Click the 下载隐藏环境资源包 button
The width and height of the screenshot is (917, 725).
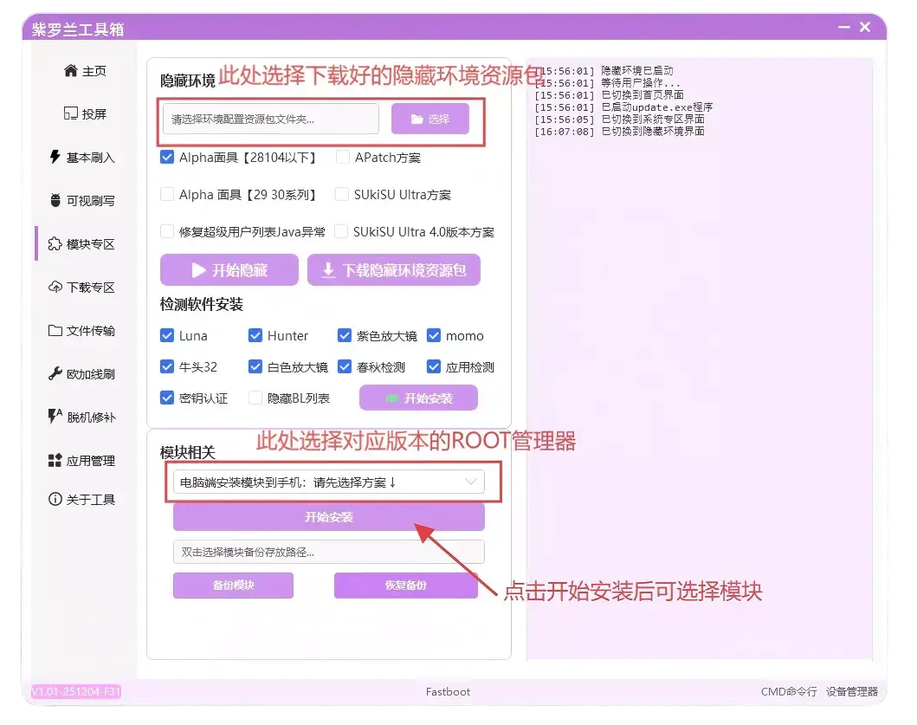(x=394, y=269)
